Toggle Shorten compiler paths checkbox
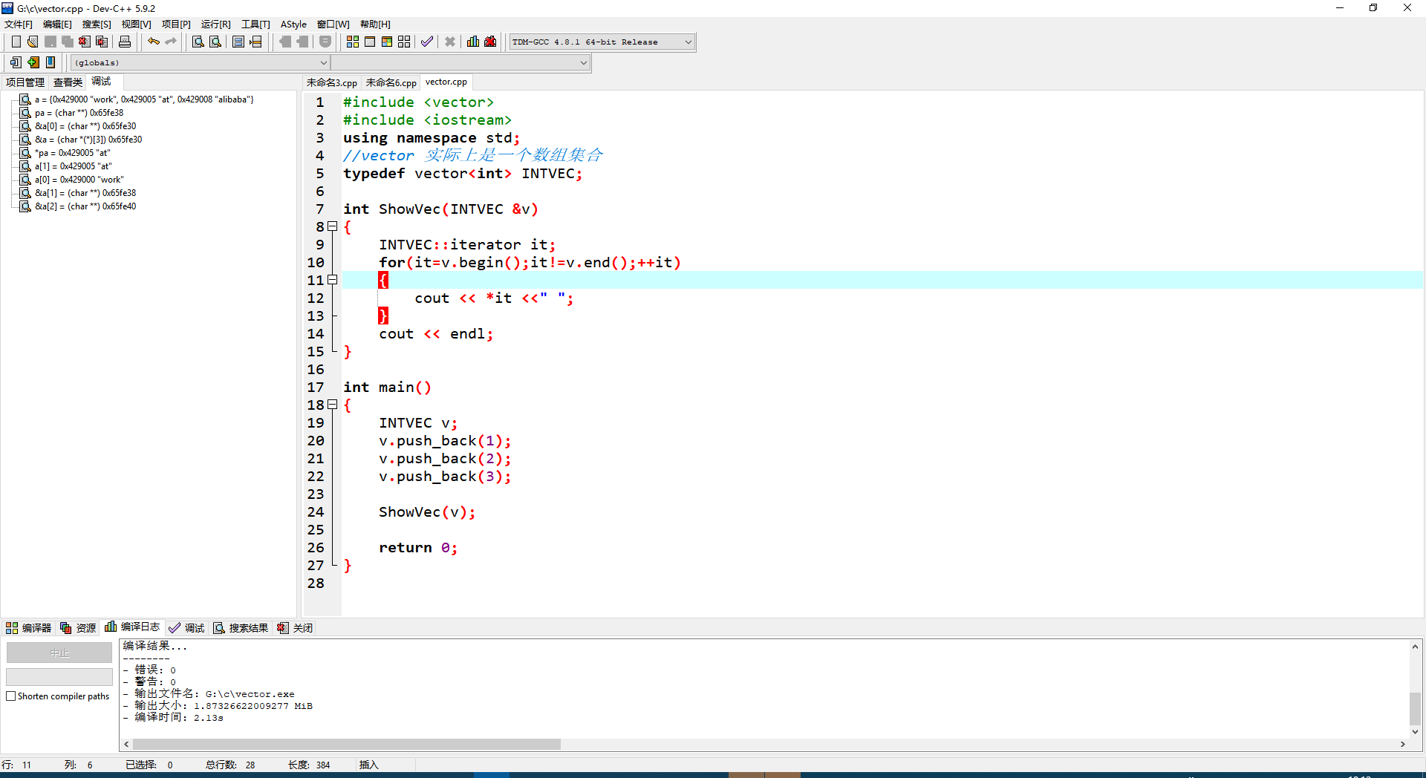Screen dimensions: 1426x778 (10, 696)
